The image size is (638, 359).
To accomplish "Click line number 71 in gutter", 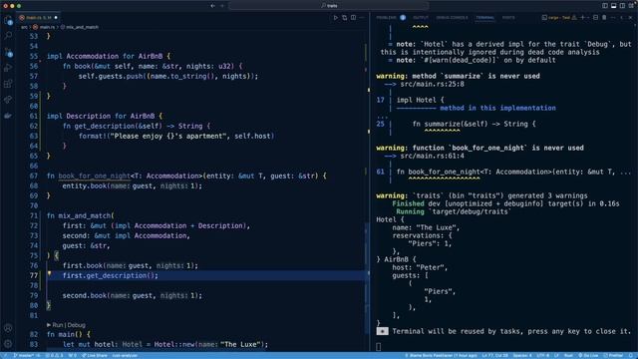I will [33, 215].
